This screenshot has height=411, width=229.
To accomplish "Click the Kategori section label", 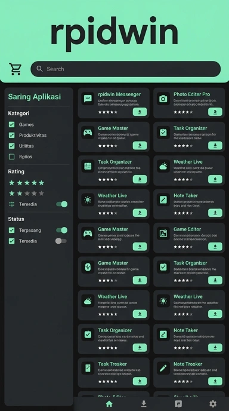I will coord(18,114).
